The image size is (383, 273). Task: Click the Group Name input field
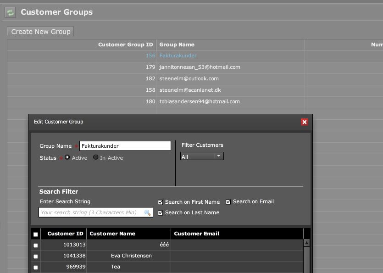(x=125, y=146)
